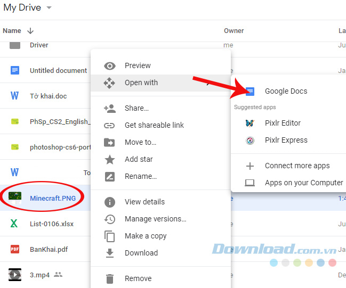This screenshot has height=288, width=346.
Task: Click the laptop icon for Apps on your Computer
Action: click(x=250, y=183)
